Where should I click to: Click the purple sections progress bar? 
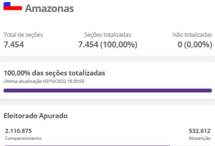[108, 91]
